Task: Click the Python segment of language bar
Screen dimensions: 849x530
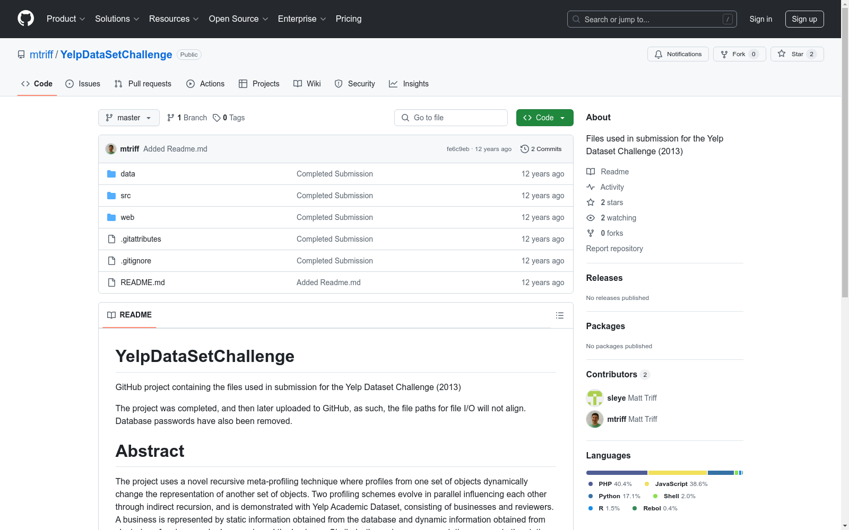Action: pos(721,473)
